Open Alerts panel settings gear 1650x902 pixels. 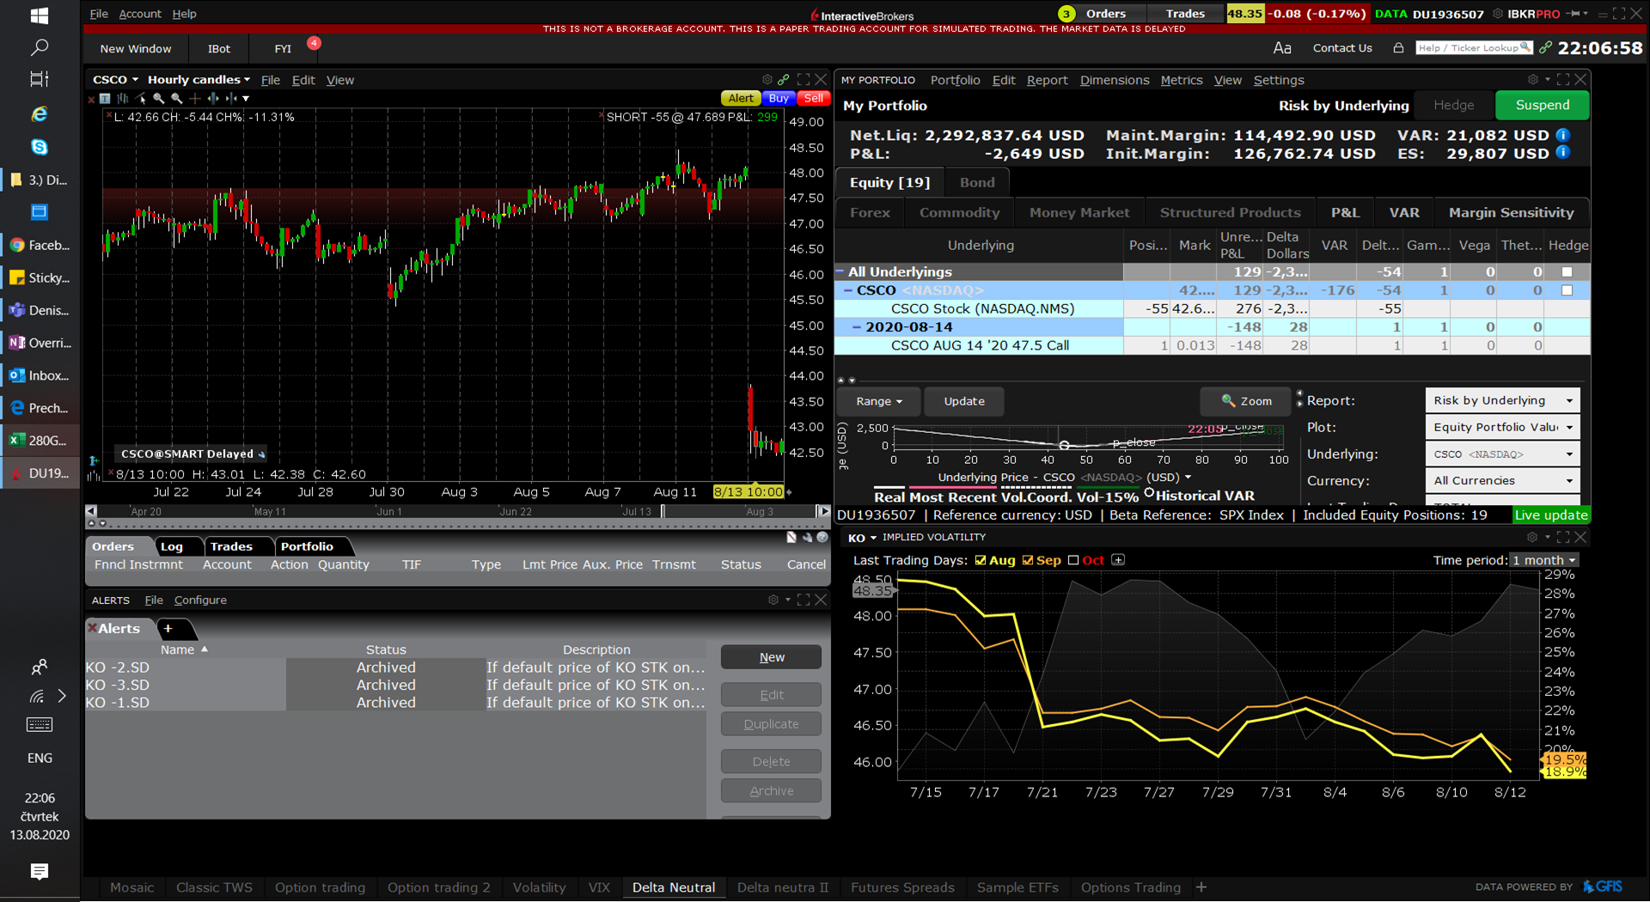773,600
